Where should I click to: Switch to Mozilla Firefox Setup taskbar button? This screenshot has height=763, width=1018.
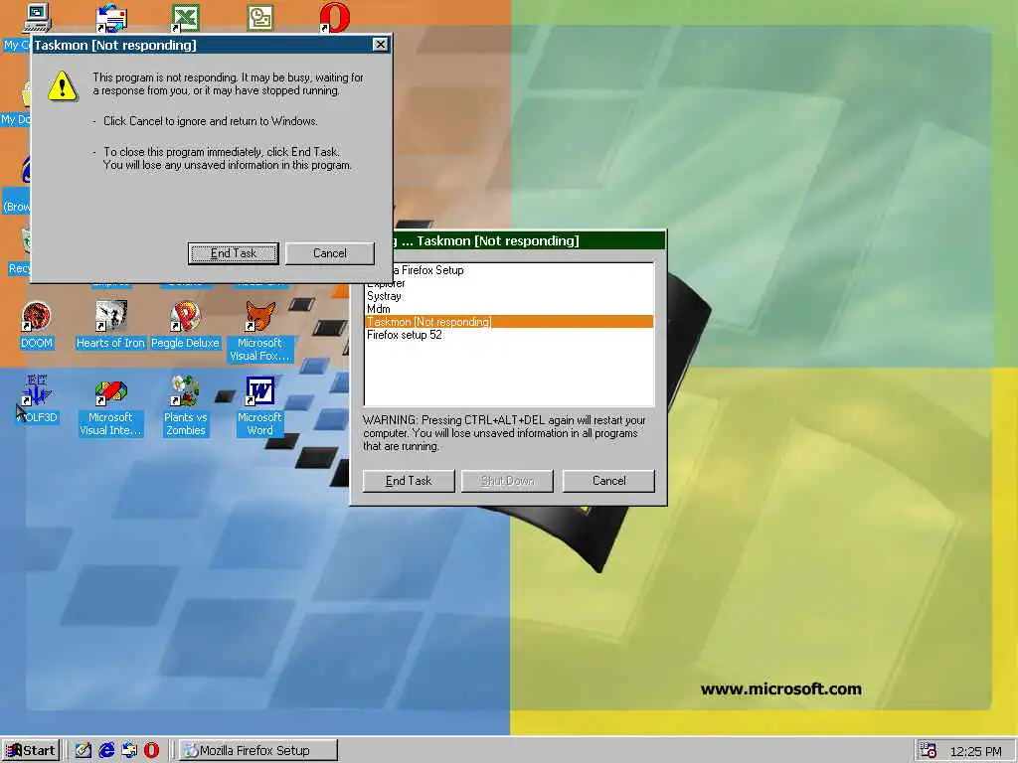click(x=257, y=751)
